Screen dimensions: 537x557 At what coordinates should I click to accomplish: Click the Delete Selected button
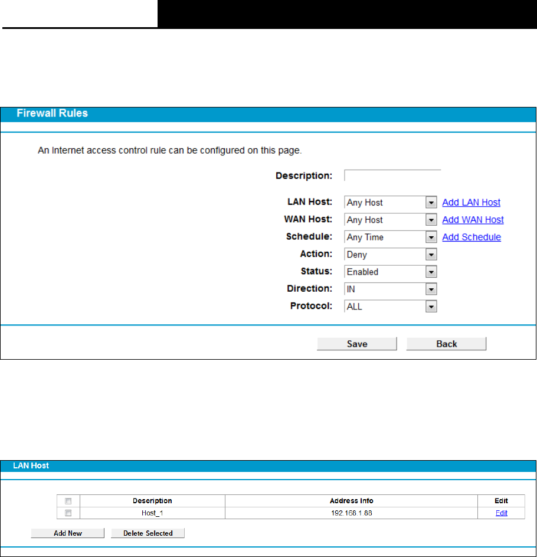148,533
